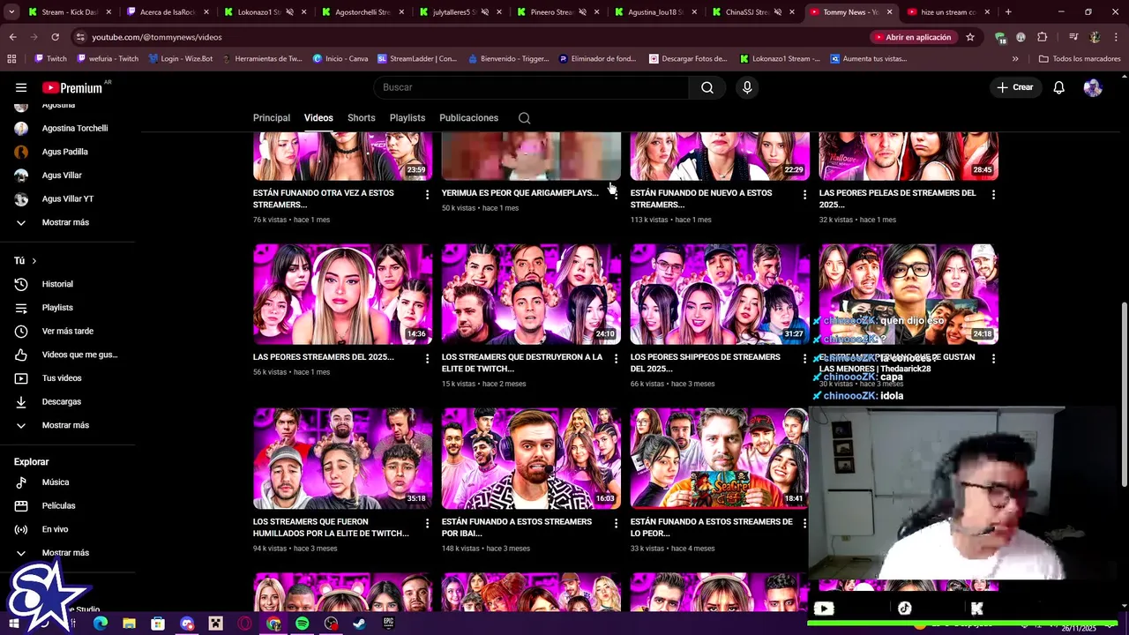Open LOS PEORES SHIPPEOS video thumbnail
The width and height of the screenshot is (1129, 635).
coord(720,295)
